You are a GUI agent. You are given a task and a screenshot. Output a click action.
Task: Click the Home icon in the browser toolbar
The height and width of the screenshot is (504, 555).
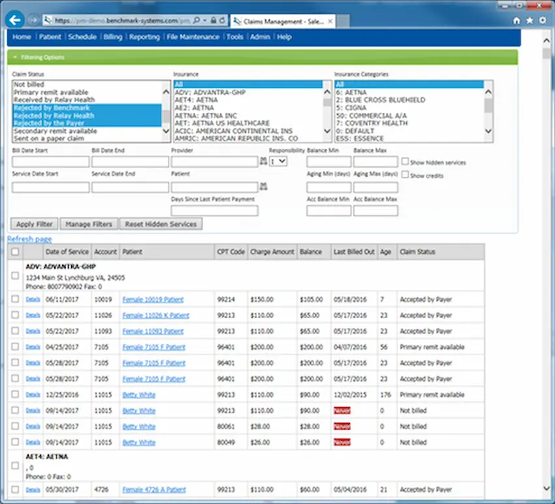[x=516, y=20]
